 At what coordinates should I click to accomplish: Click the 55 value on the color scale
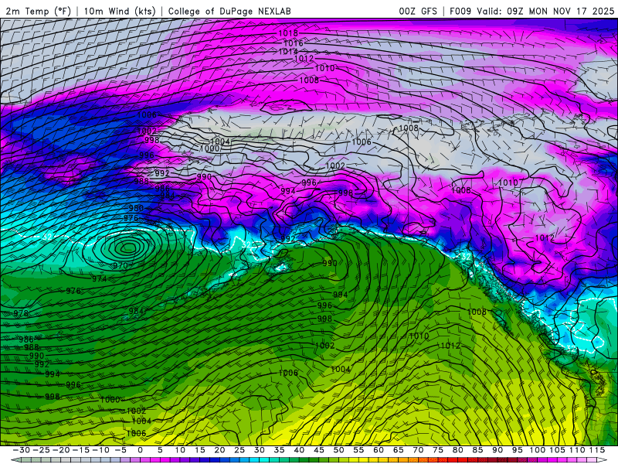pyautogui.click(x=358, y=450)
